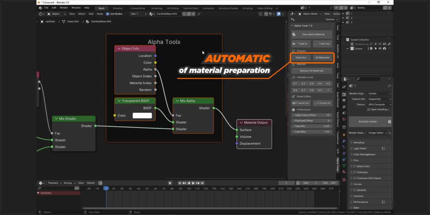Click the Fade In button
The height and width of the screenshot is (215, 430).
tap(301, 44)
